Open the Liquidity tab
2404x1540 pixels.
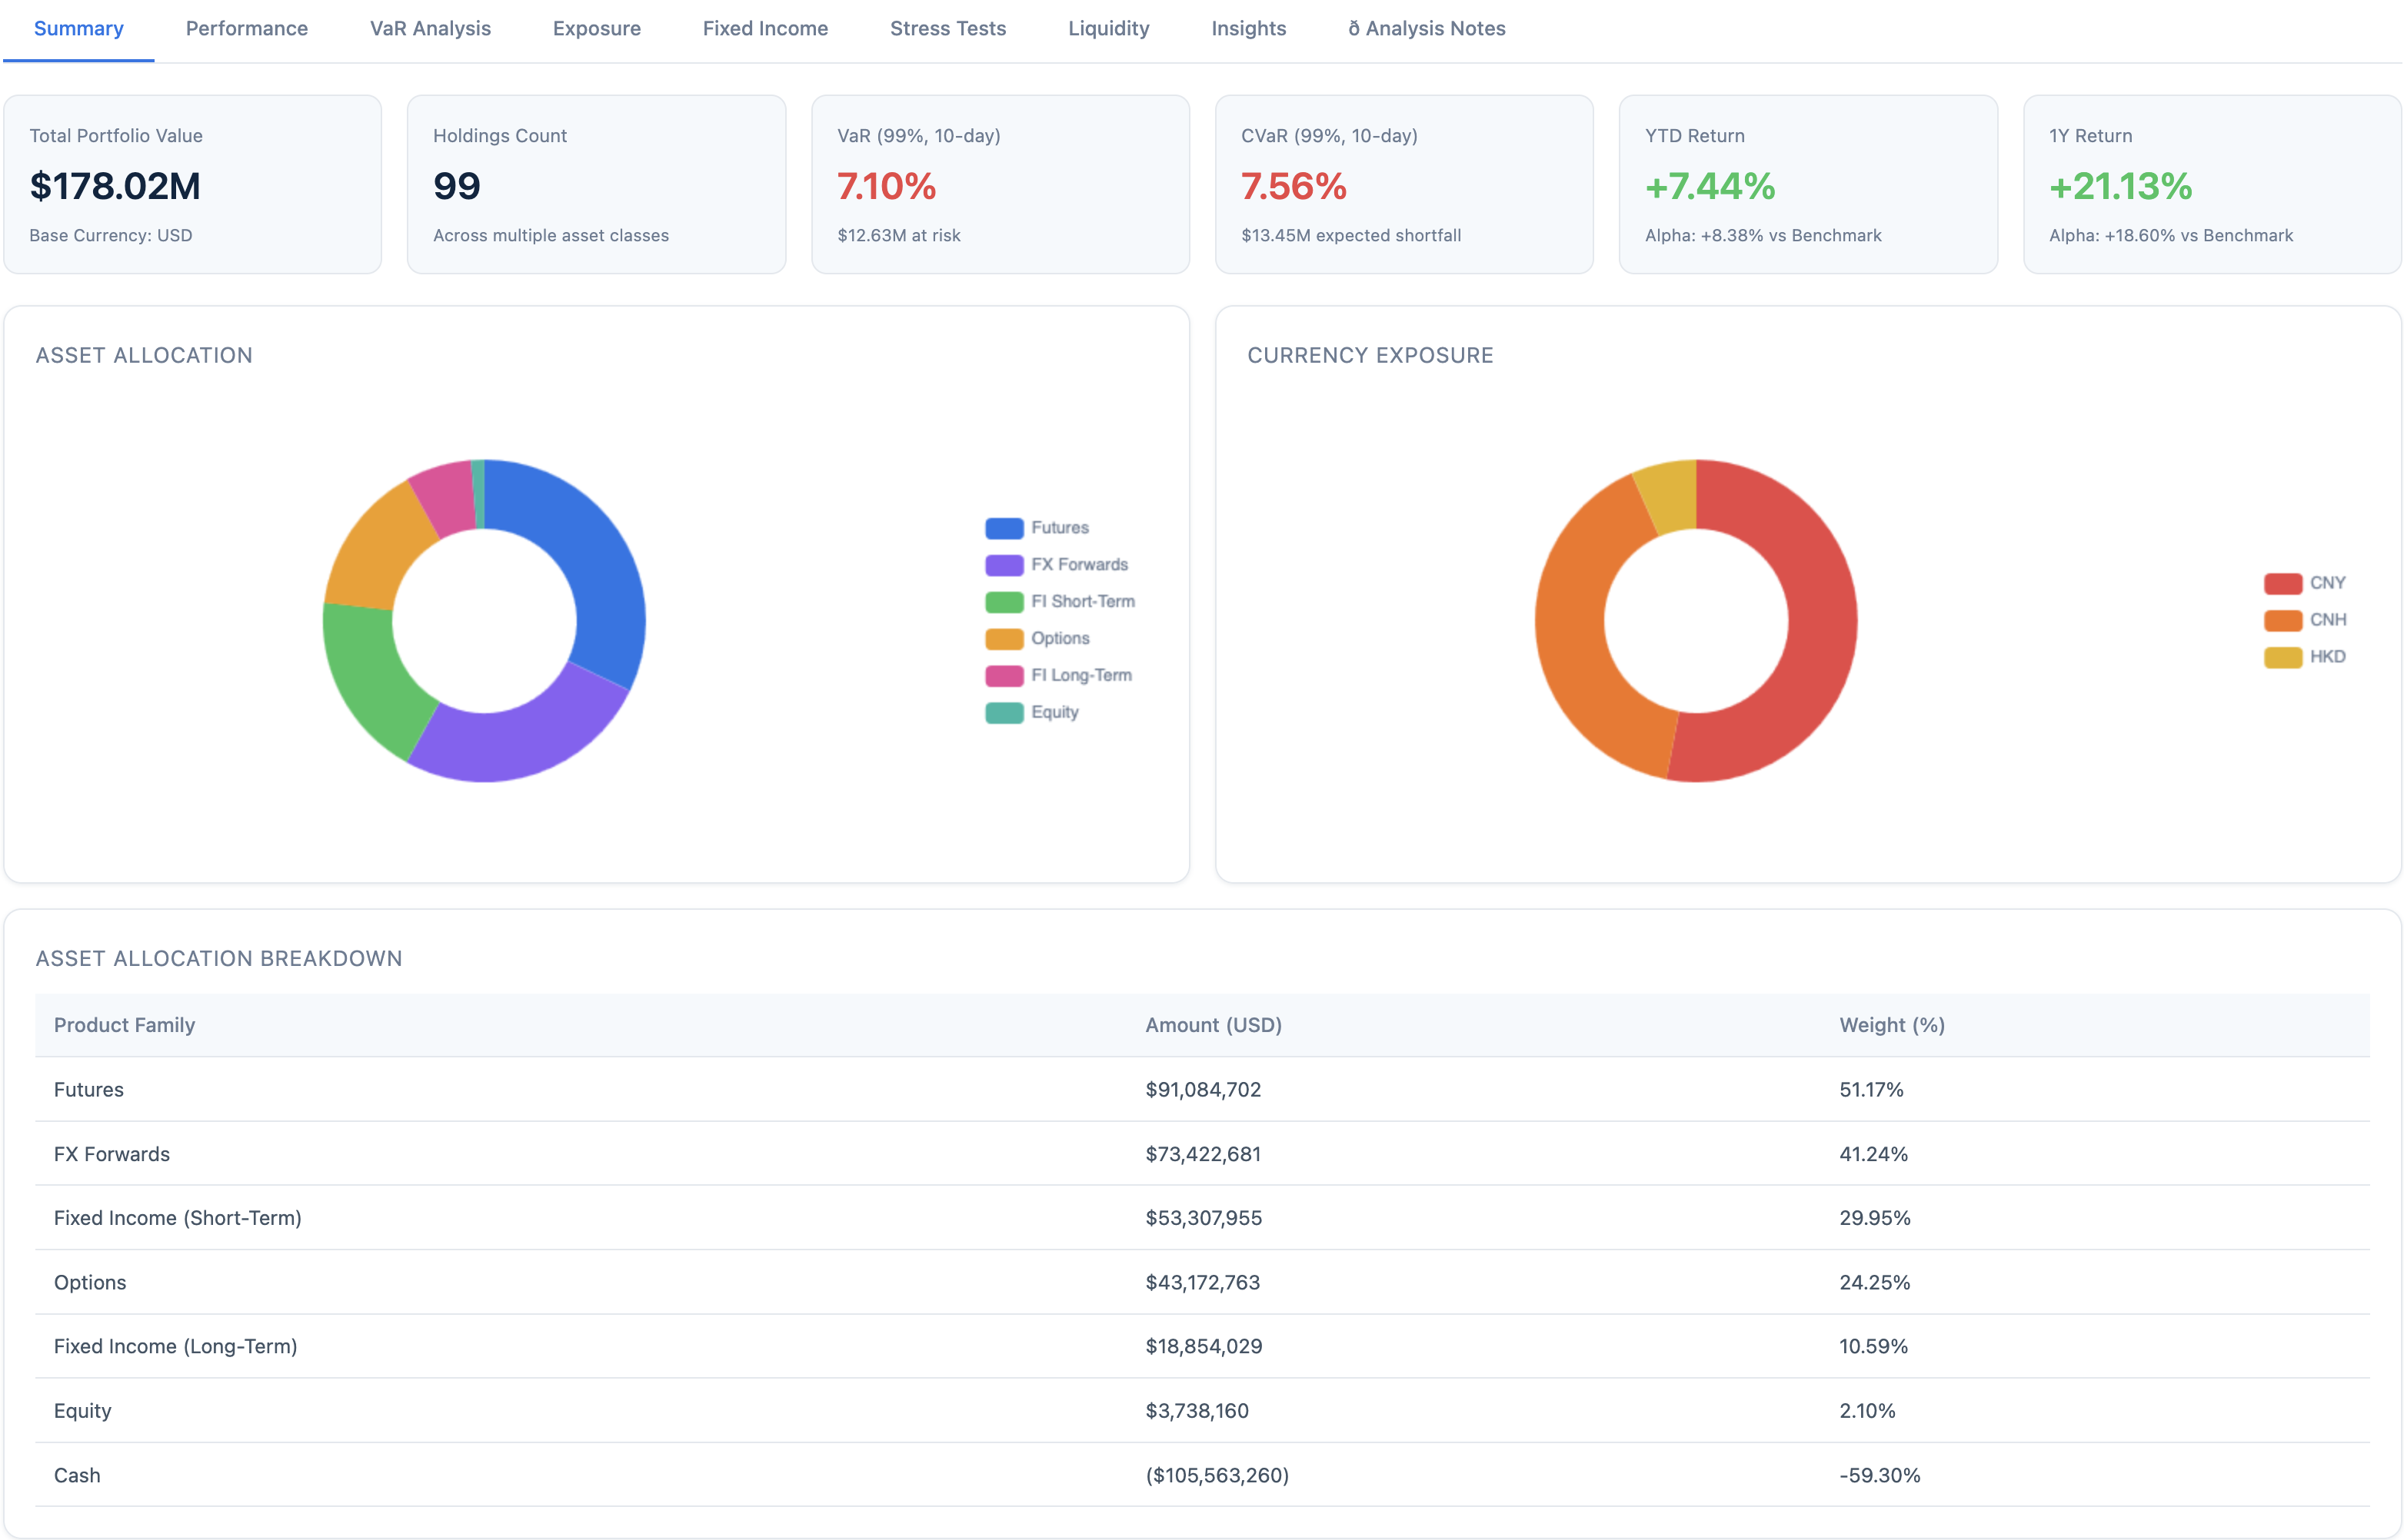(x=1108, y=28)
